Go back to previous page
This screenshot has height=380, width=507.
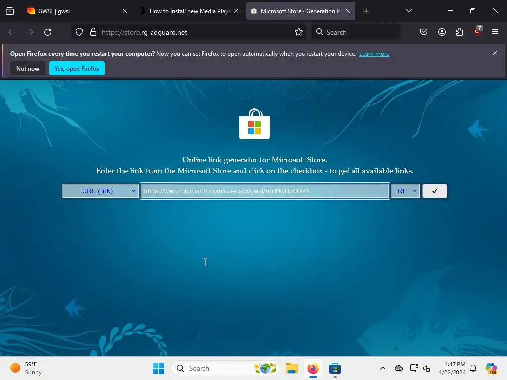12,32
